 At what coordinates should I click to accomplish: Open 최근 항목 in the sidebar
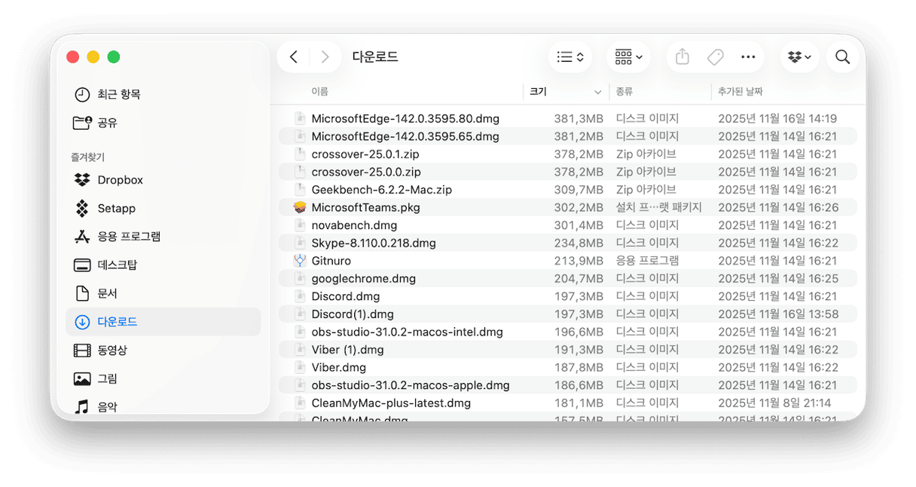119,94
